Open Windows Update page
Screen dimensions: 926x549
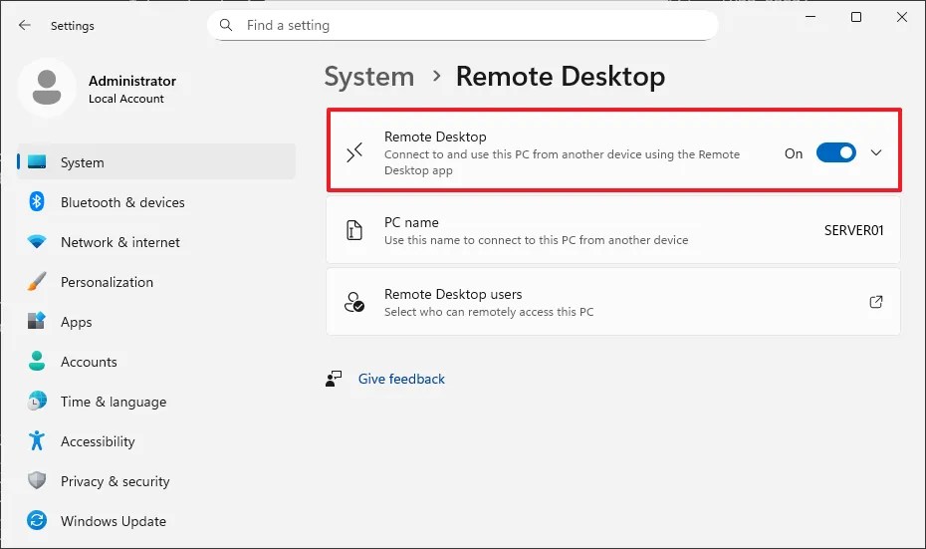click(x=156, y=521)
